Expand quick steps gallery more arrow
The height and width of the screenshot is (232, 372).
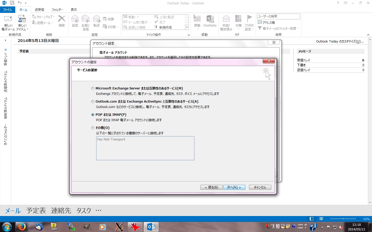(187, 27)
